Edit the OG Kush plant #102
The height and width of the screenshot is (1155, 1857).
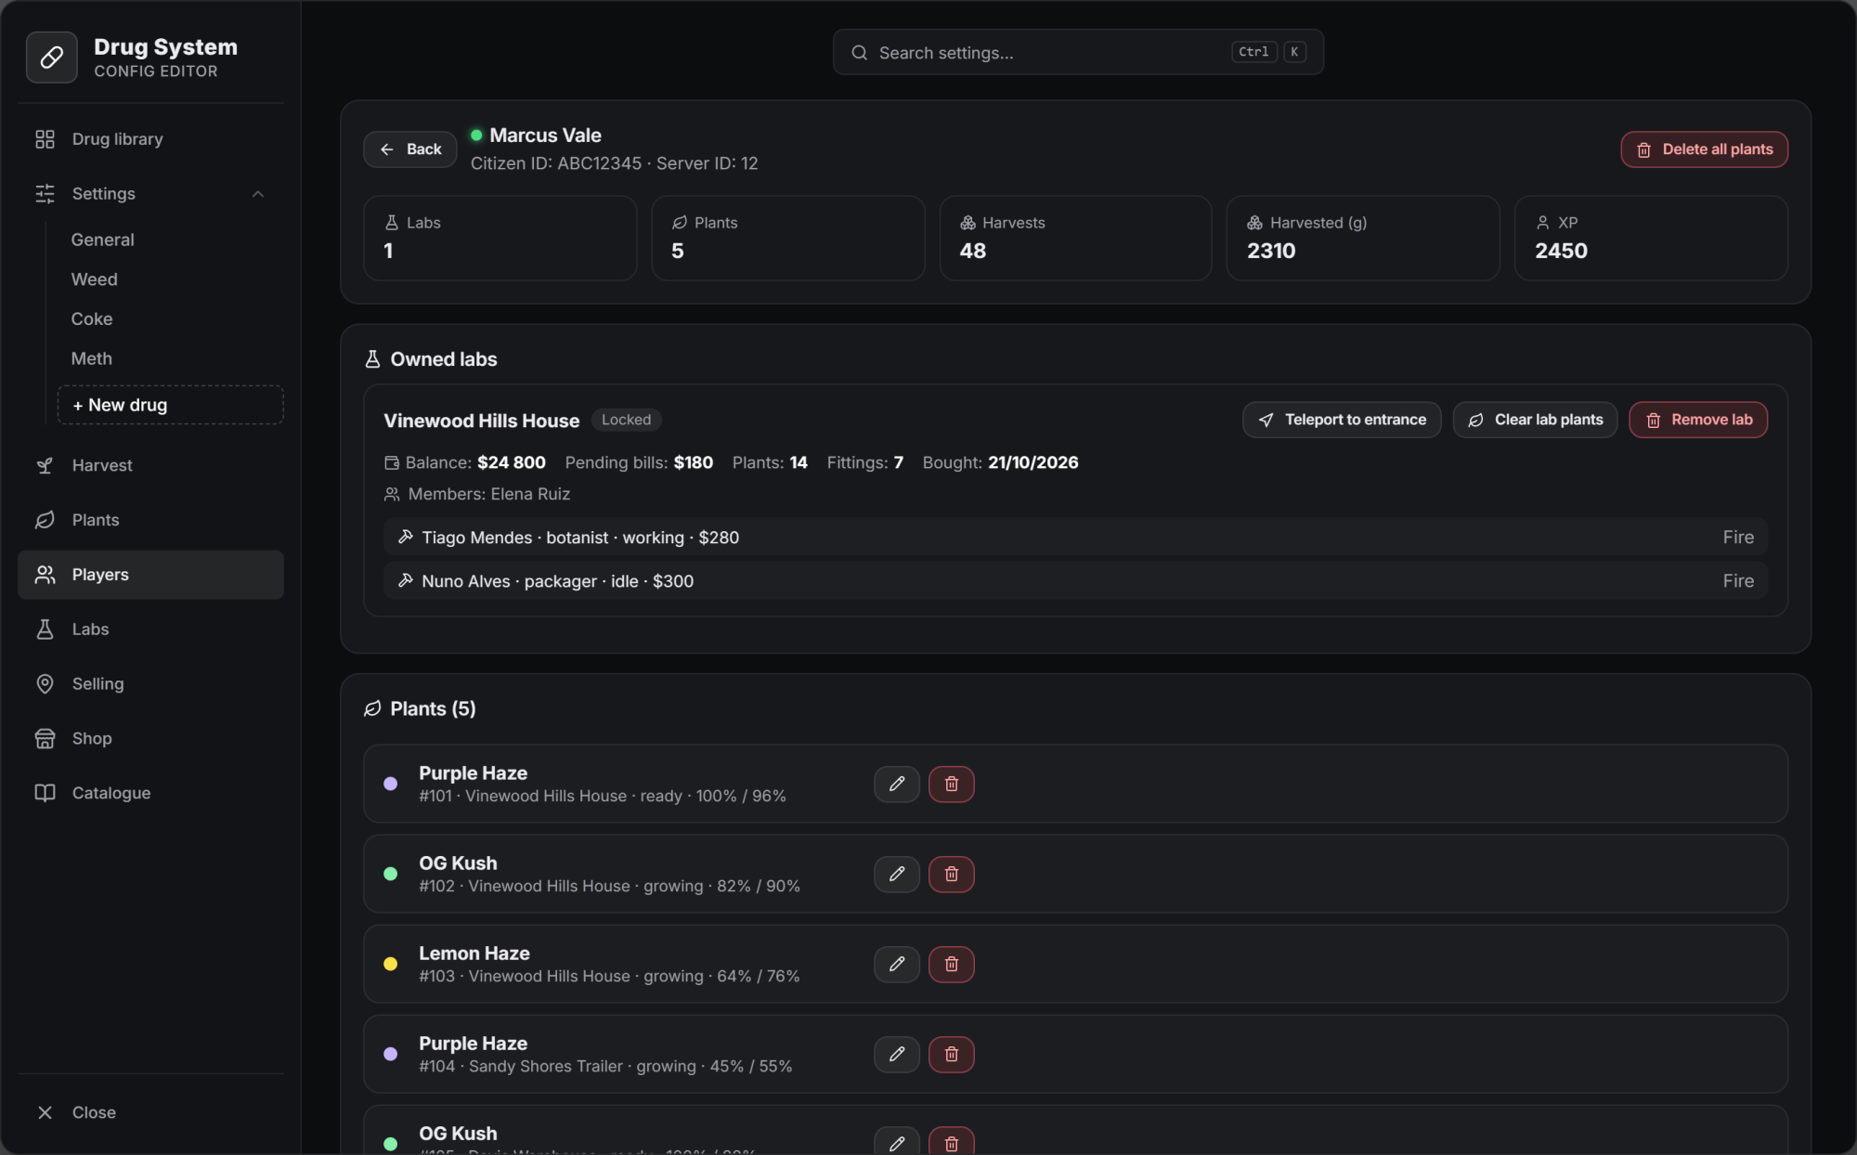[896, 874]
